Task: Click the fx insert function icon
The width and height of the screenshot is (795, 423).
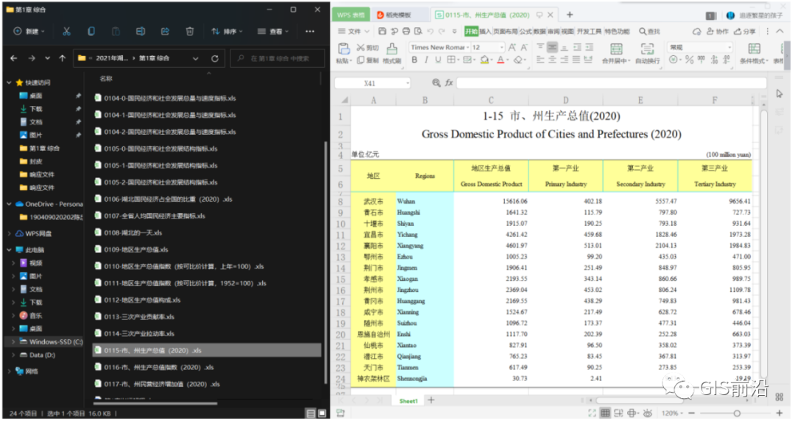Action: tap(449, 82)
